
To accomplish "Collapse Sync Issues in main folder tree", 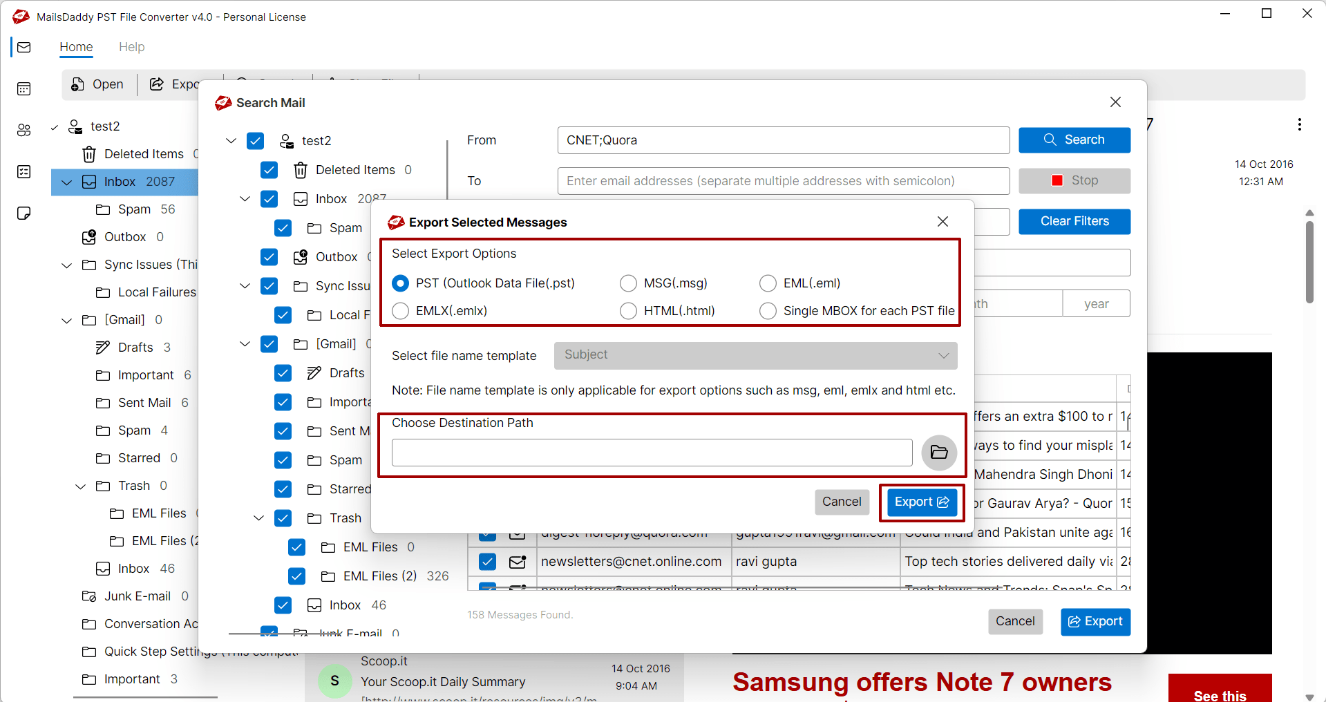I will coord(67,265).
